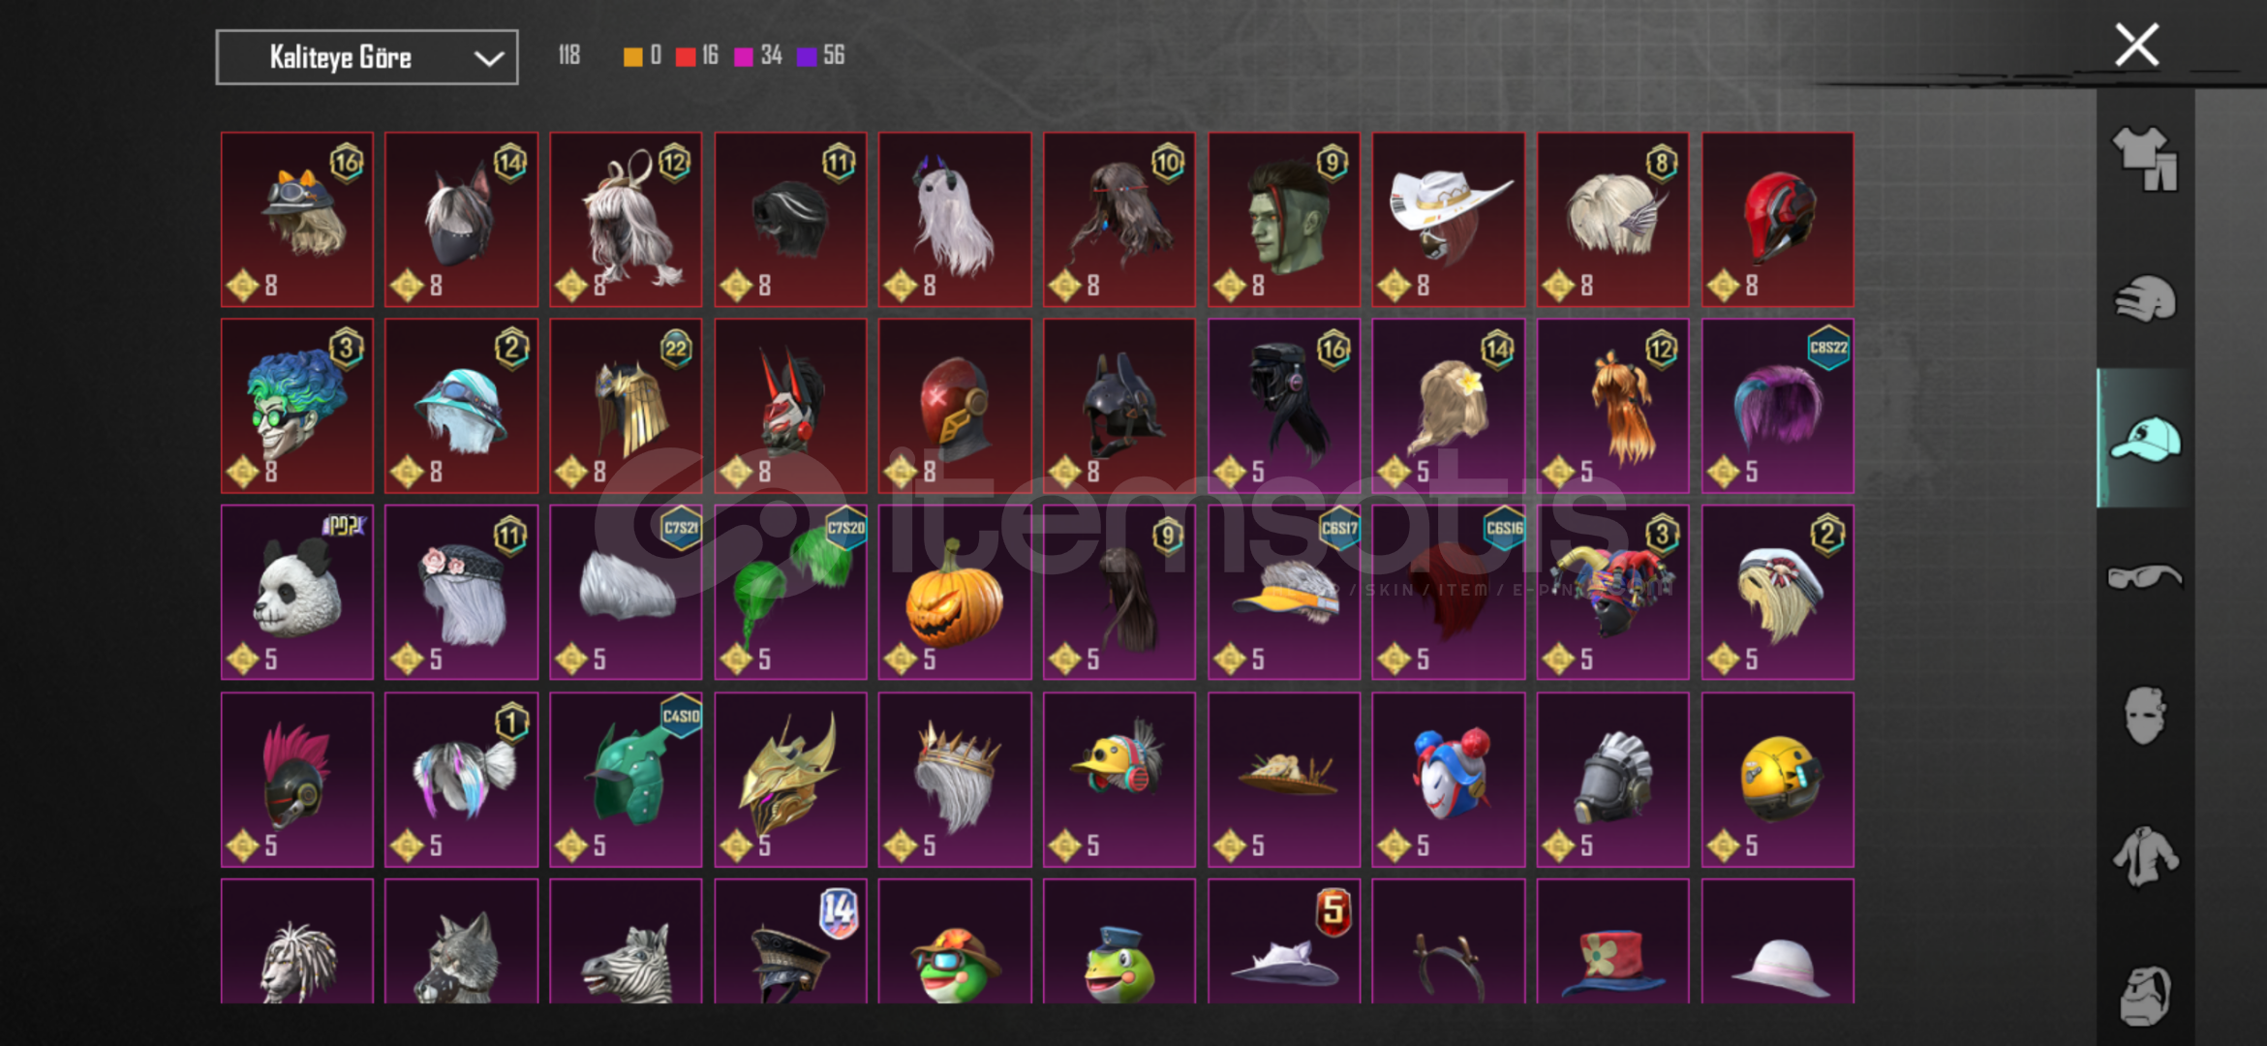The height and width of the screenshot is (1046, 2267).
Task: Filter by red quality count 16
Action: click(697, 55)
